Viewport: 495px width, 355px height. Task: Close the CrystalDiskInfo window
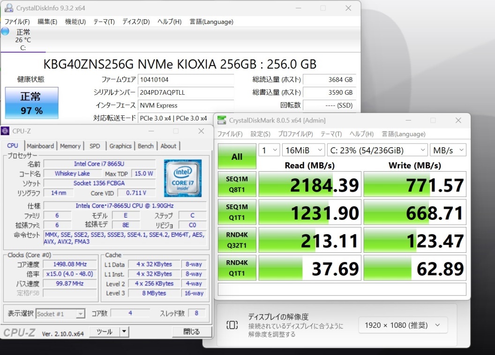[348, 8]
